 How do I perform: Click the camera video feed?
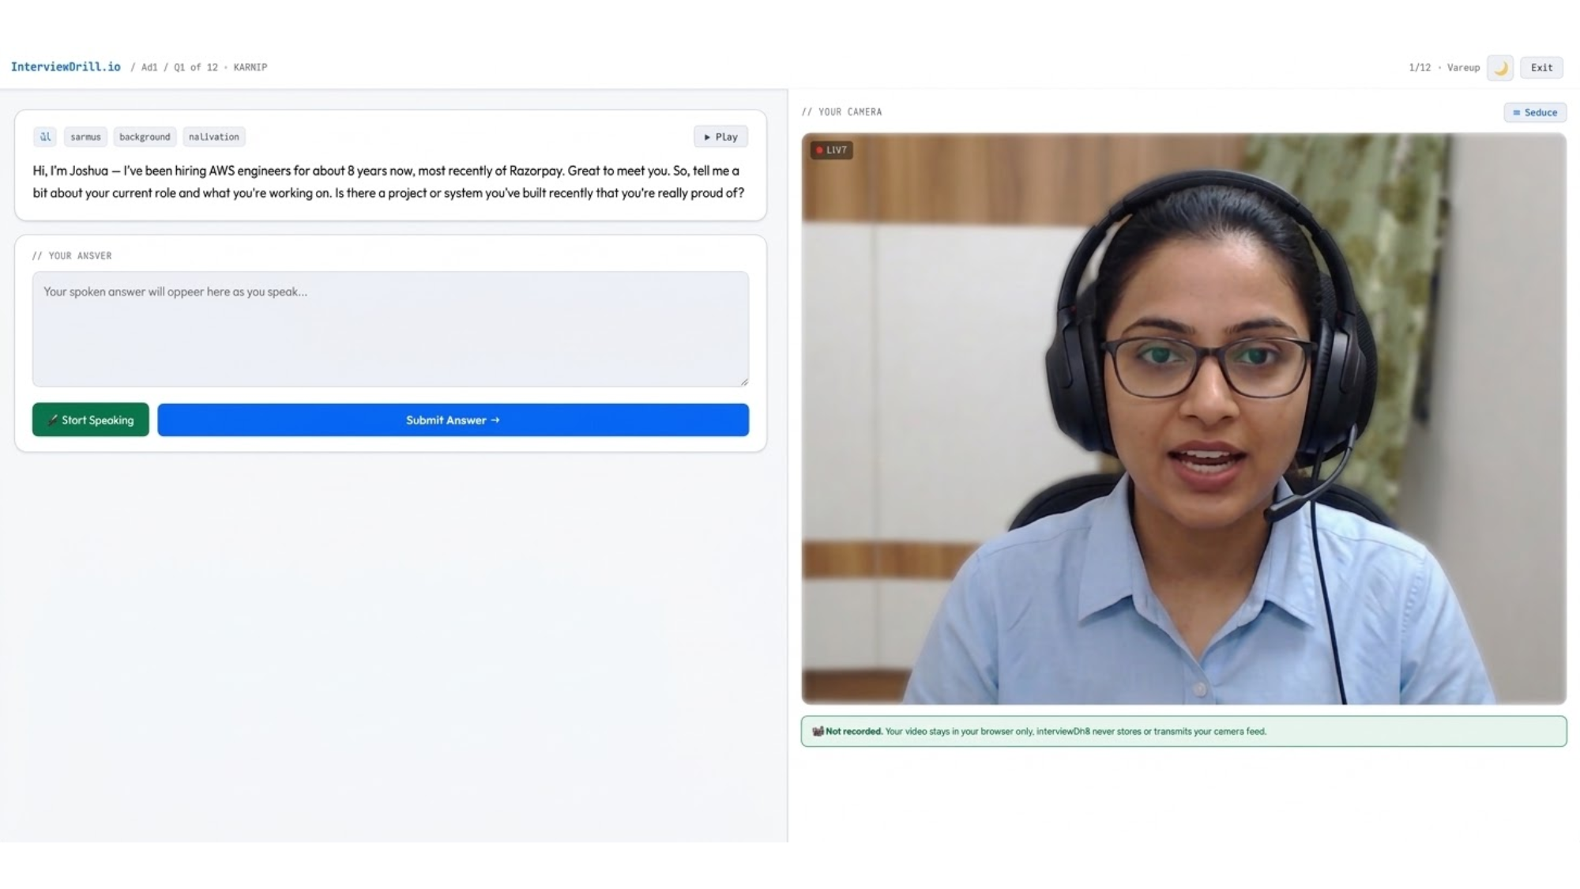click(x=1183, y=419)
